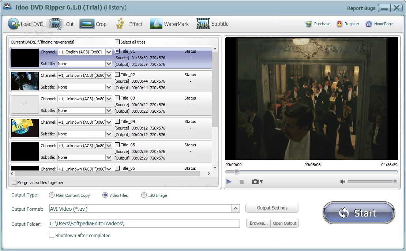Viewport: 406px width, 251px height.
Task: Open the History link in title
Action: pos(115,7)
